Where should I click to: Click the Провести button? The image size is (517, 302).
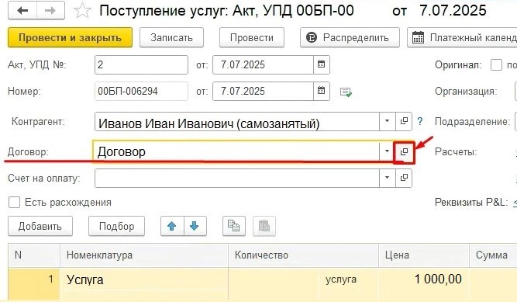pyautogui.click(x=252, y=37)
